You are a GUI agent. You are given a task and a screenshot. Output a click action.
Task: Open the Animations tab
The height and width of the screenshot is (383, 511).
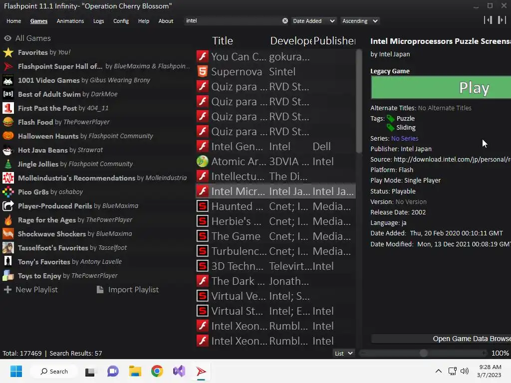point(70,21)
